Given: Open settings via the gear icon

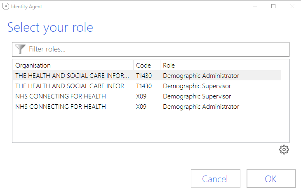Looking at the screenshot, I should tap(284, 150).
